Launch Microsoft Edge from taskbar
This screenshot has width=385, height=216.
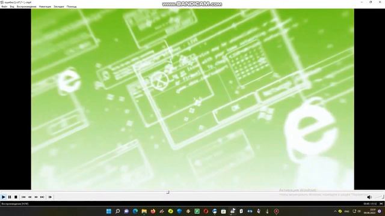[135, 211]
